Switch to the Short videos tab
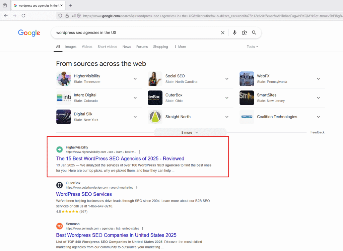 pos(107,47)
